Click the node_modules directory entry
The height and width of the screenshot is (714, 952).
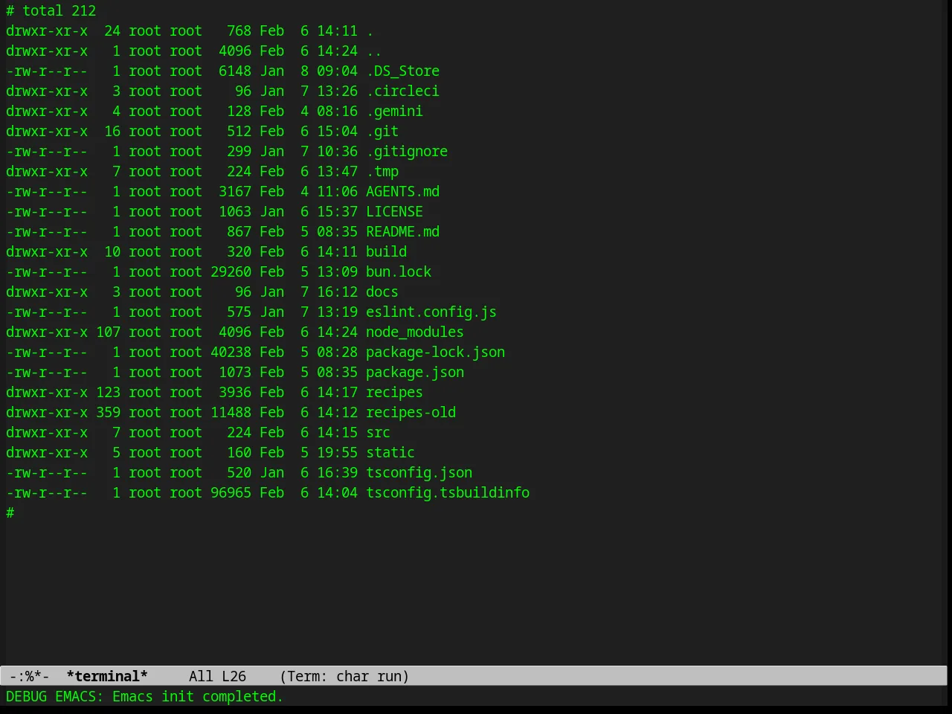[x=414, y=332]
